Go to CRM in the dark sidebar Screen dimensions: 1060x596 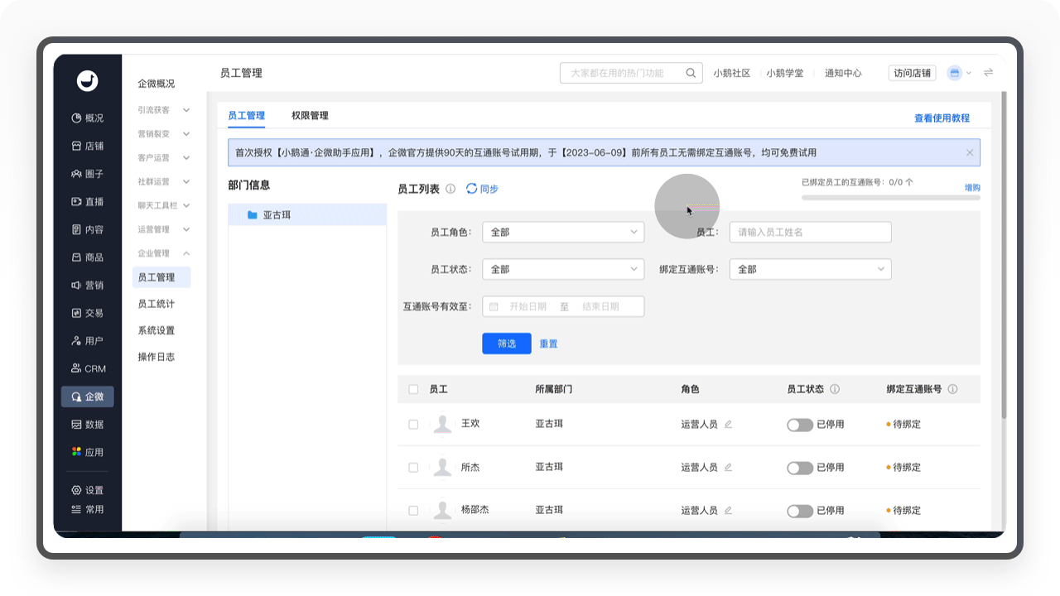87,369
